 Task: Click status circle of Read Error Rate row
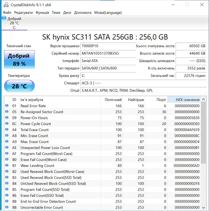click(x=7, y=106)
